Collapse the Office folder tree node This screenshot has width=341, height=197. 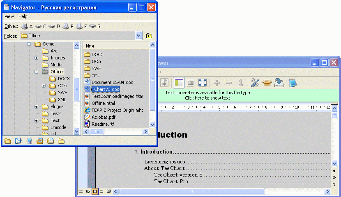(x=36, y=72)
